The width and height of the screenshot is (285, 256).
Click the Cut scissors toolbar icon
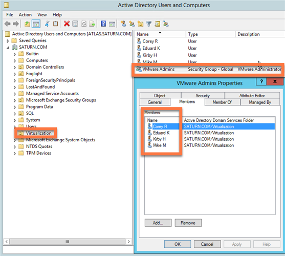[x=47, y=24]
